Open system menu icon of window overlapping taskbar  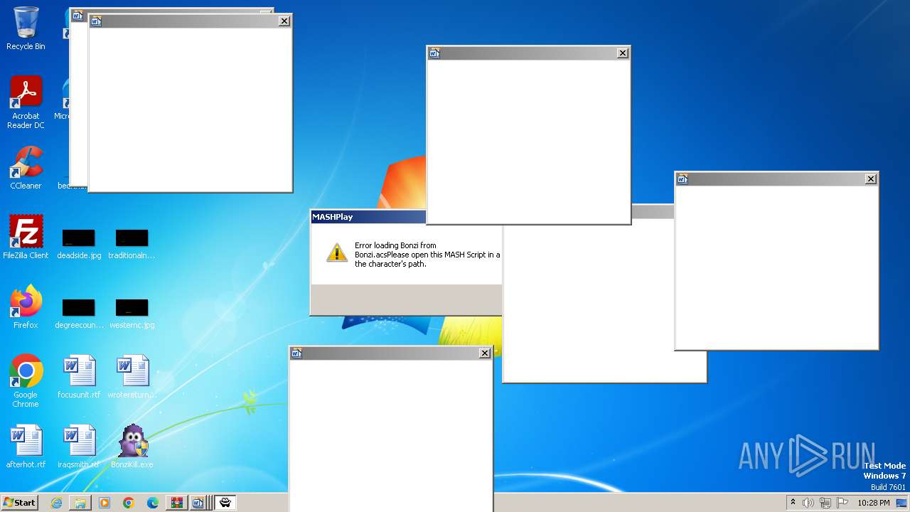[x=296, y=353]
